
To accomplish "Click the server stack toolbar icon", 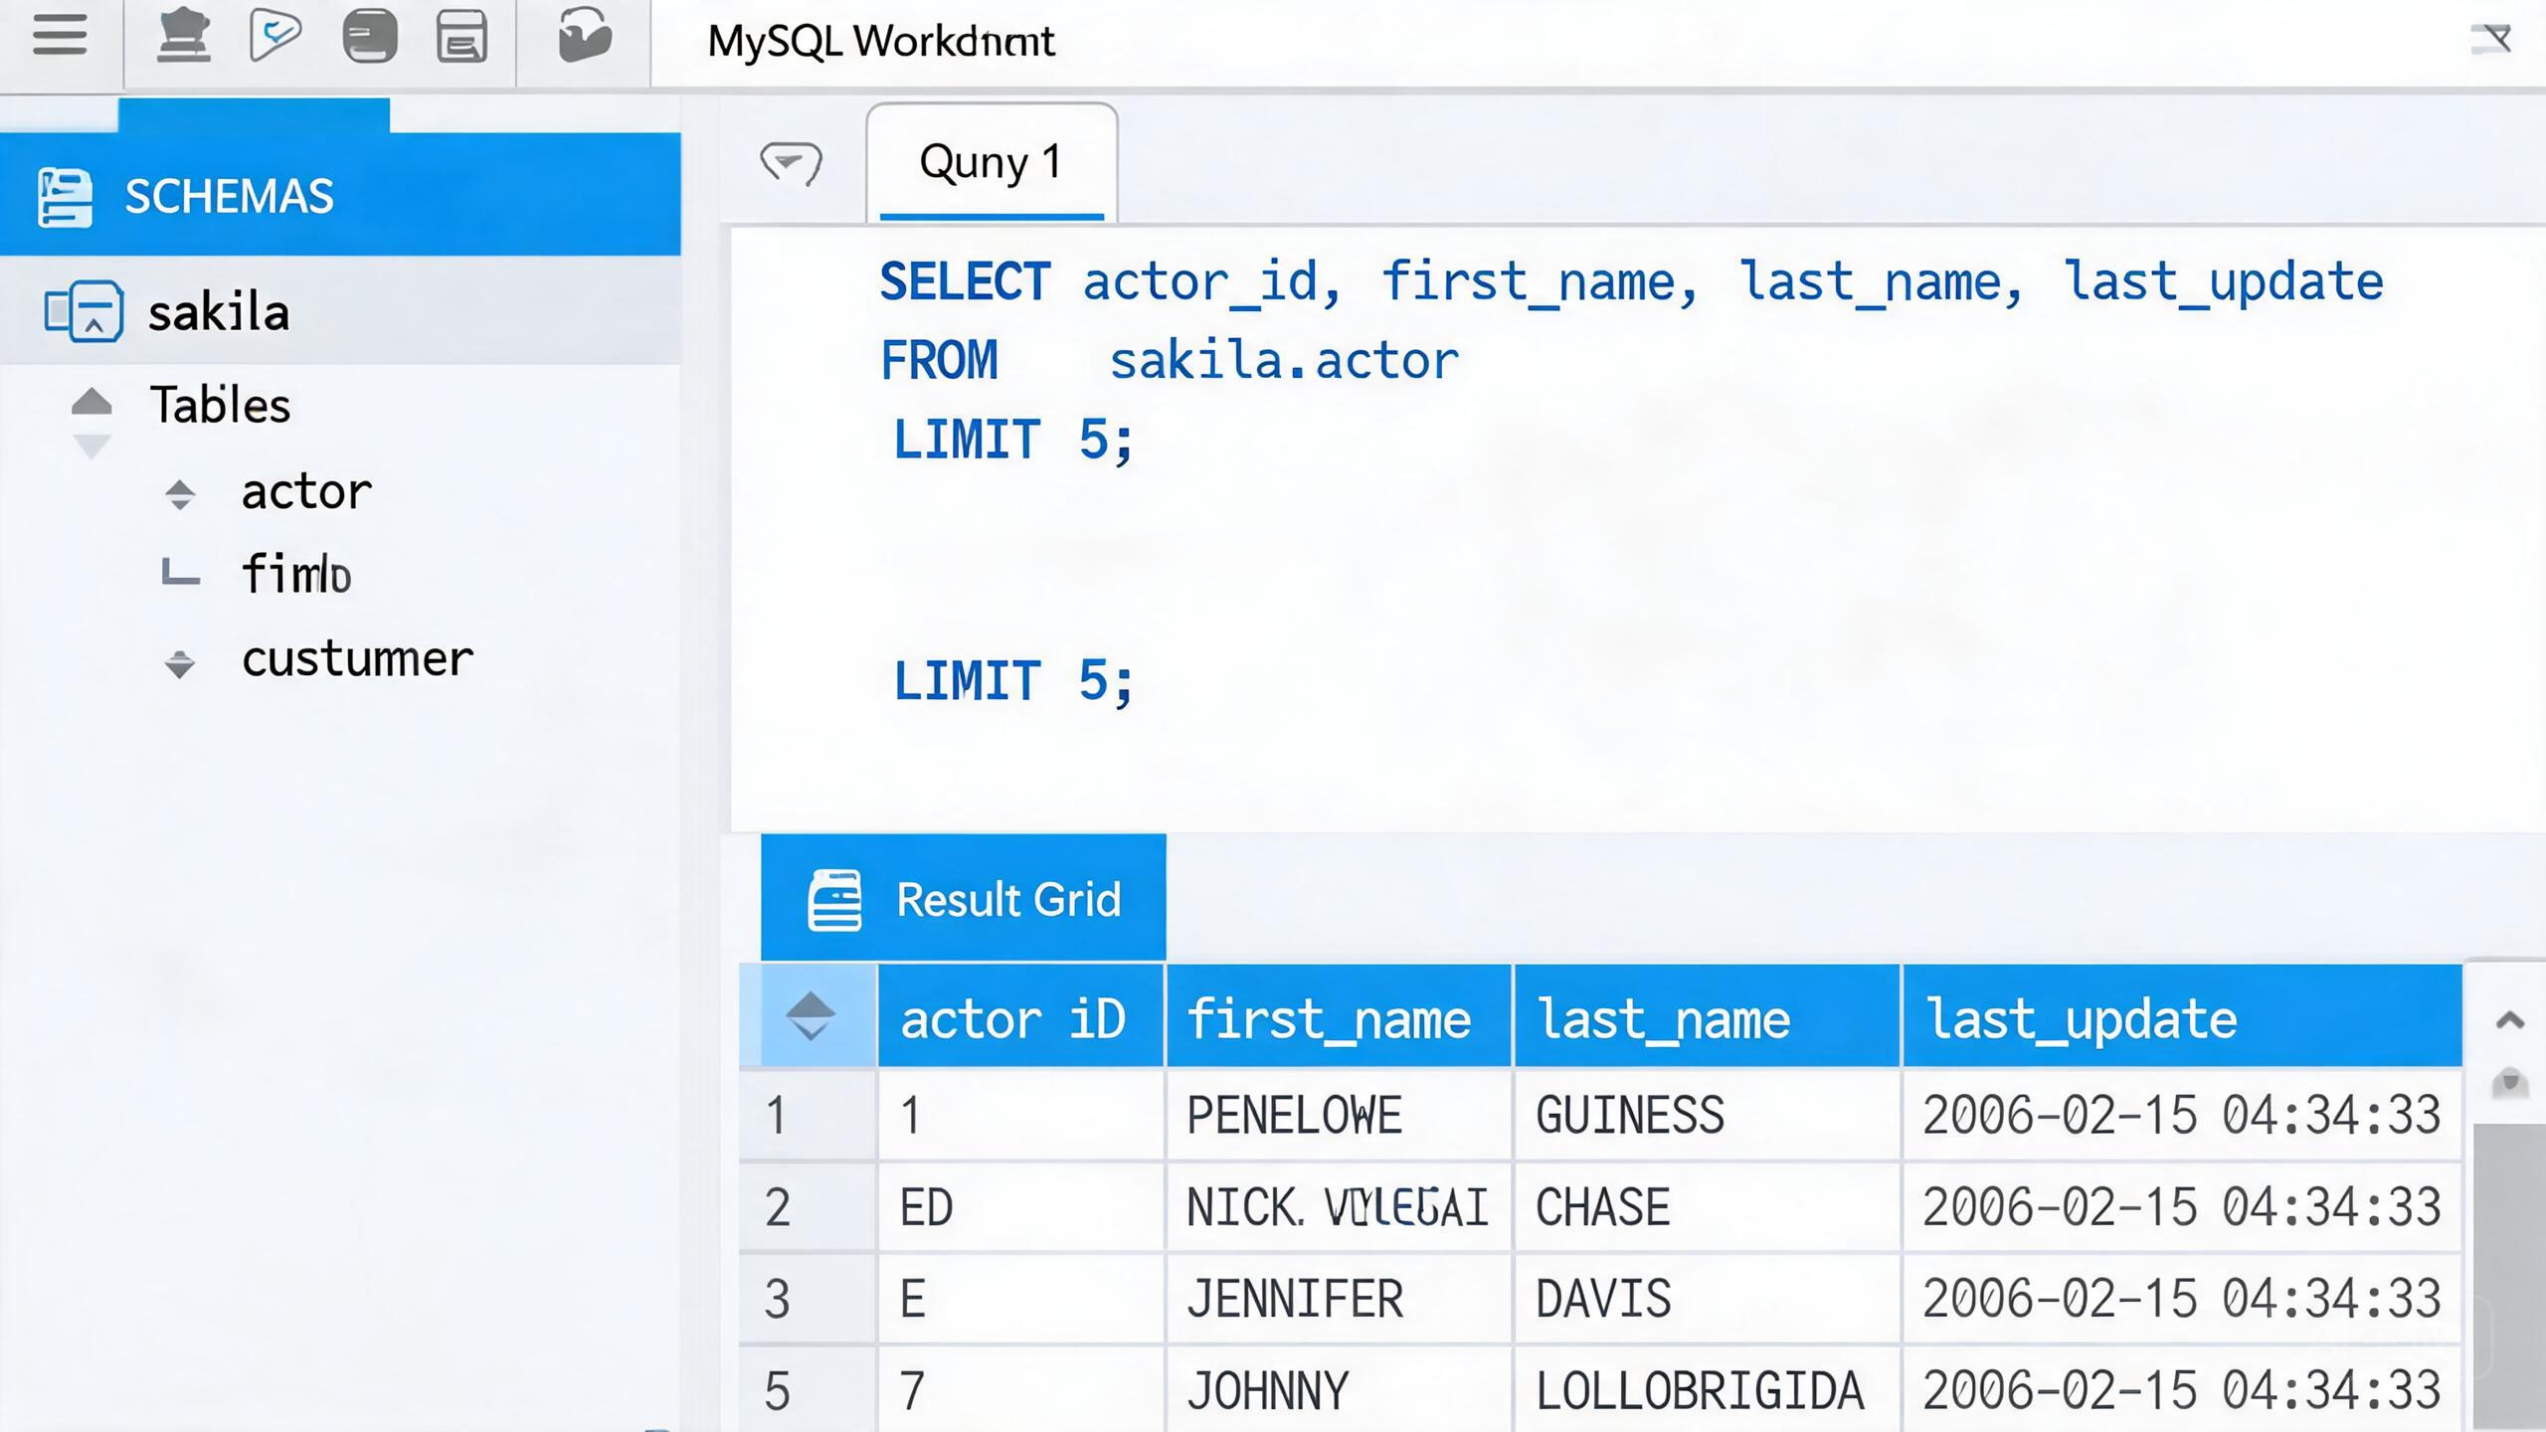I will [x=184, y=37].
